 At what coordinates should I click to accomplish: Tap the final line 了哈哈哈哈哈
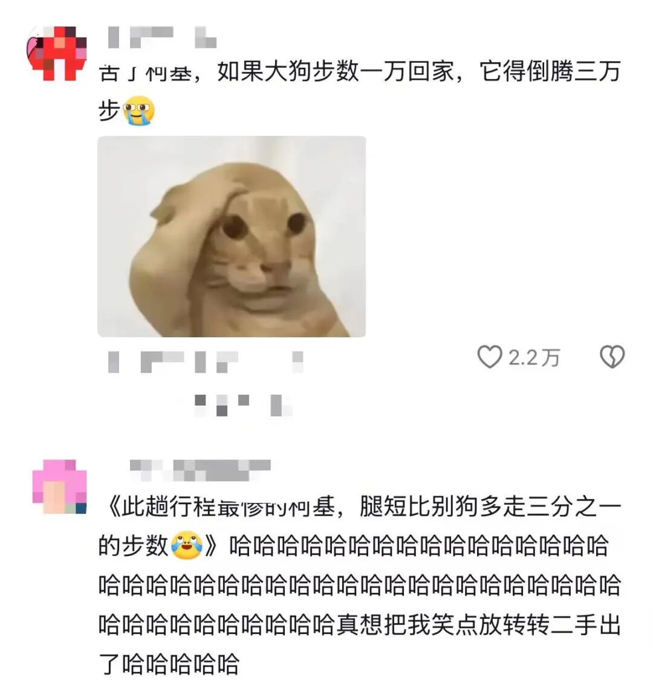click(169, 664)
